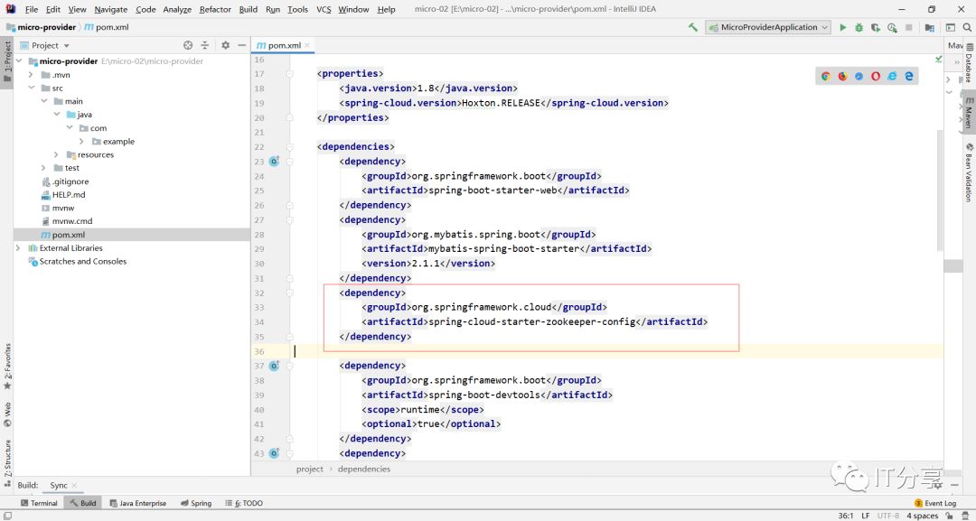
Task: Hide the Project tool window
Action: point(241,45)
